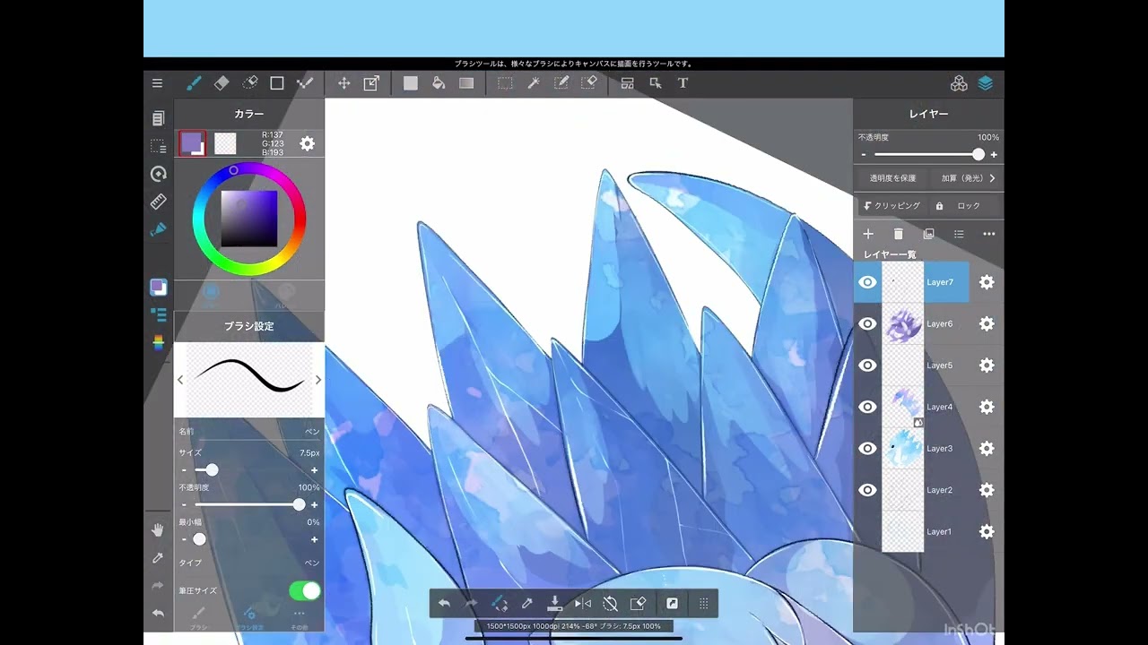Select the square Shape tool
The width and height of the screenshot is (1148, 645).
coord(277,83)
